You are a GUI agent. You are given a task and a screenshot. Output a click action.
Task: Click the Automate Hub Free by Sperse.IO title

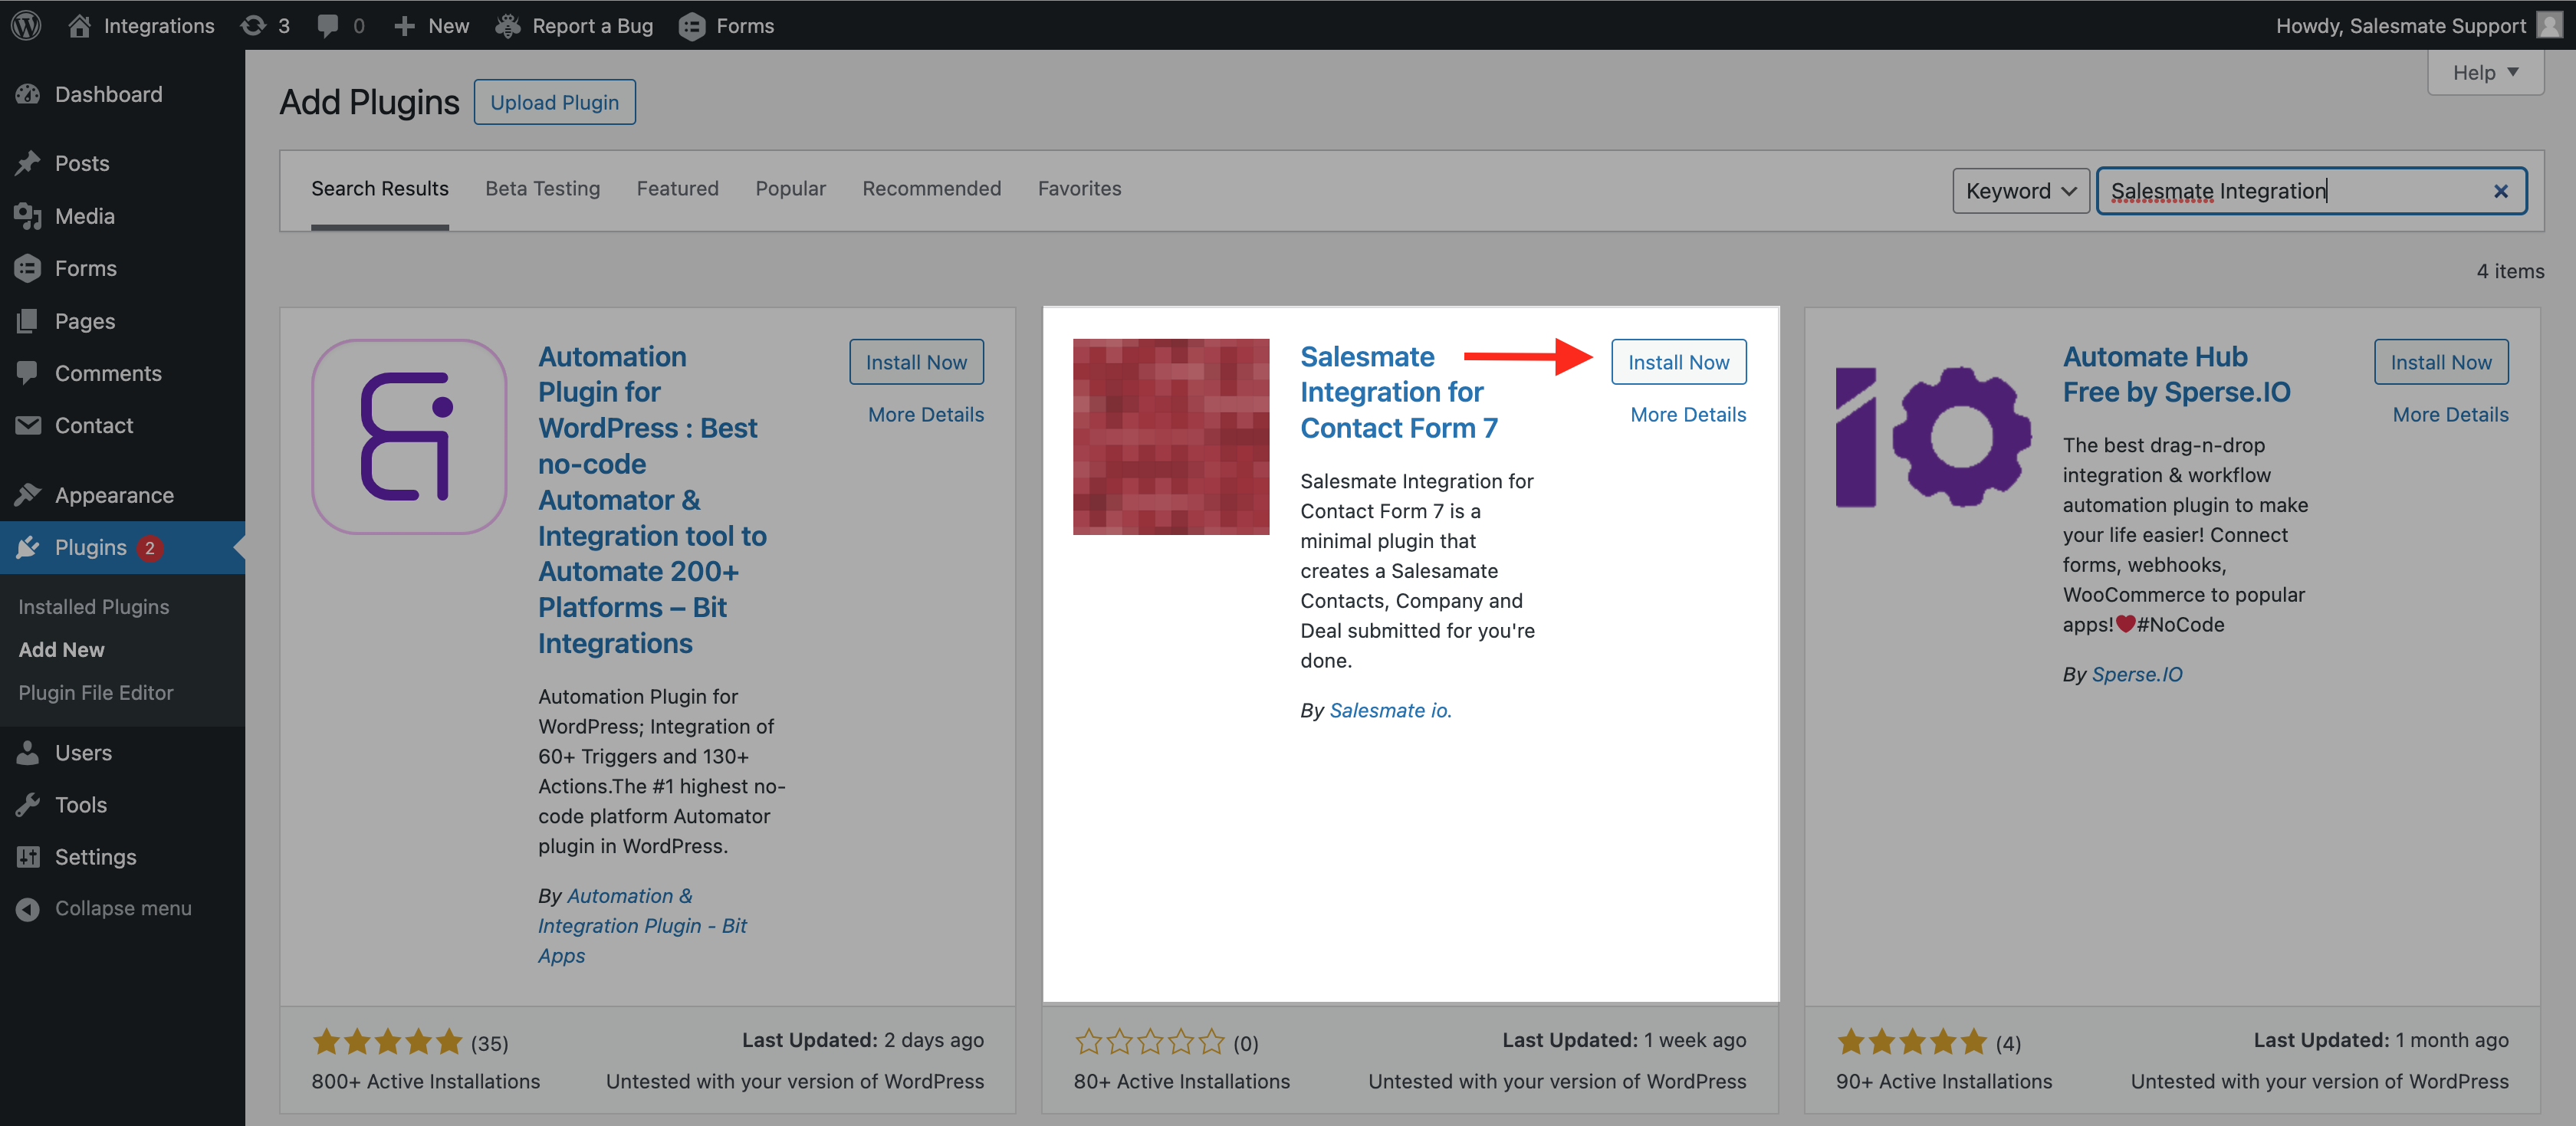point(2176,374)
